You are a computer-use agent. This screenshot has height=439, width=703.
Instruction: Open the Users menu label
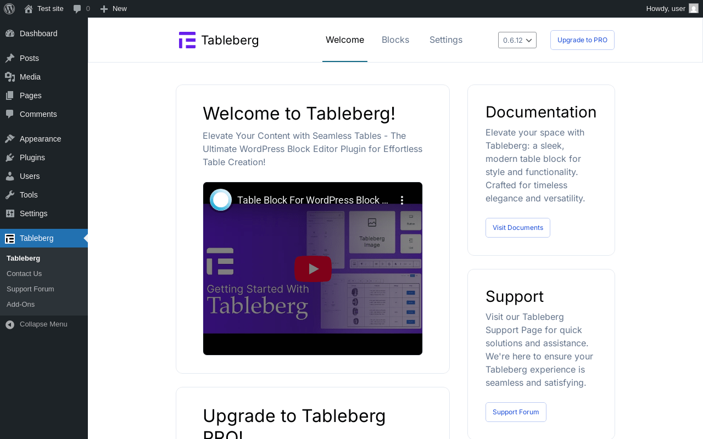[x=30, y=176]
